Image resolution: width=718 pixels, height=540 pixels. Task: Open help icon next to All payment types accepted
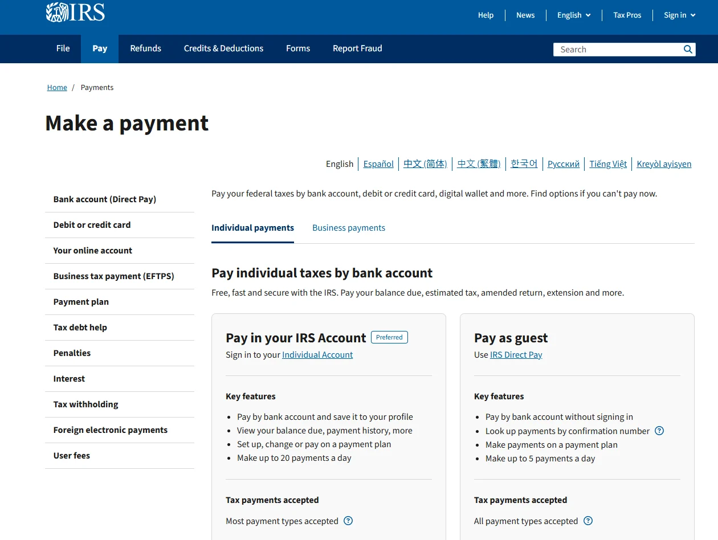tap(588, 521)
